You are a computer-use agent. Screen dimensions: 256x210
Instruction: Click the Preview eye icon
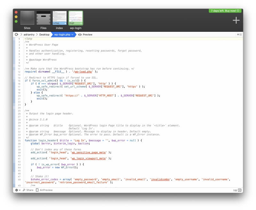pyautogui.click(x=79, y=34)
